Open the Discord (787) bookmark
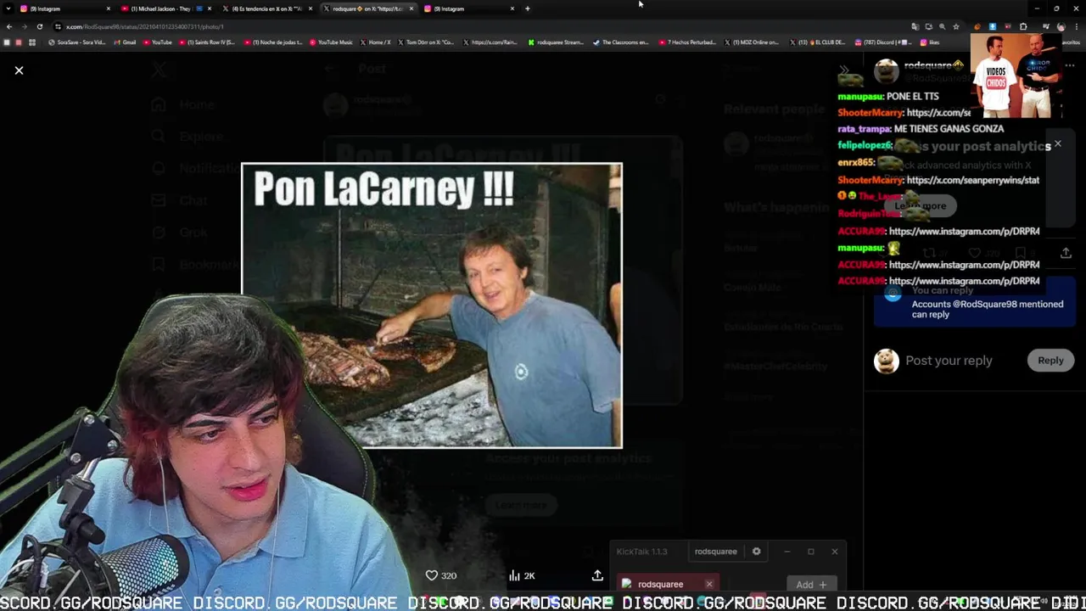This screenshot has height=611, width=1086. coord(882,42)
